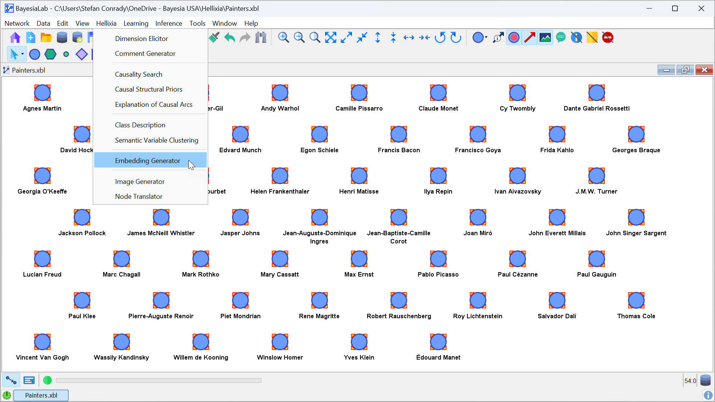Toggle the red arrow arc display button
Image resolution: width=715 pixels, height=402 pixels.
pyautogui.click(x=530, y=38)
